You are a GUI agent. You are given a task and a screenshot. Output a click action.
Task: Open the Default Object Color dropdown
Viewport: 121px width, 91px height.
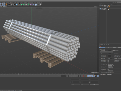110,65
